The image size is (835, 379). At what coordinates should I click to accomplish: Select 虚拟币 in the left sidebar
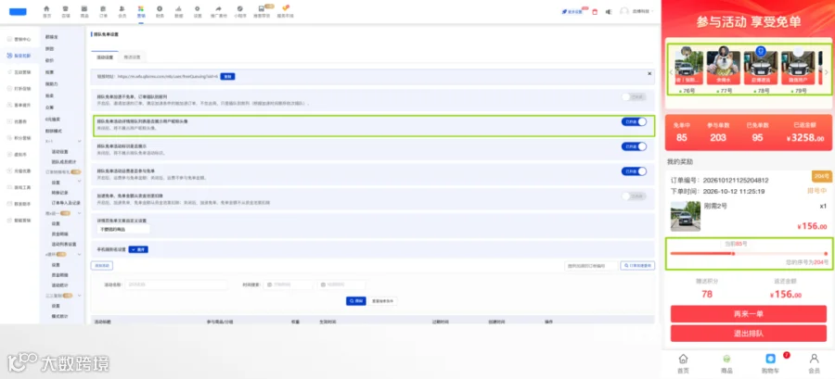tap(19, 154)
